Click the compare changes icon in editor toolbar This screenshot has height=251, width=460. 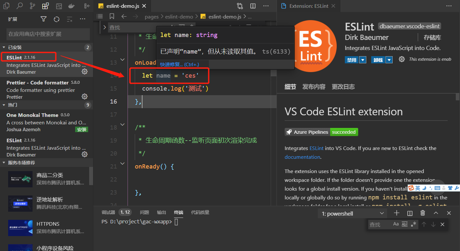click(240, 6)
